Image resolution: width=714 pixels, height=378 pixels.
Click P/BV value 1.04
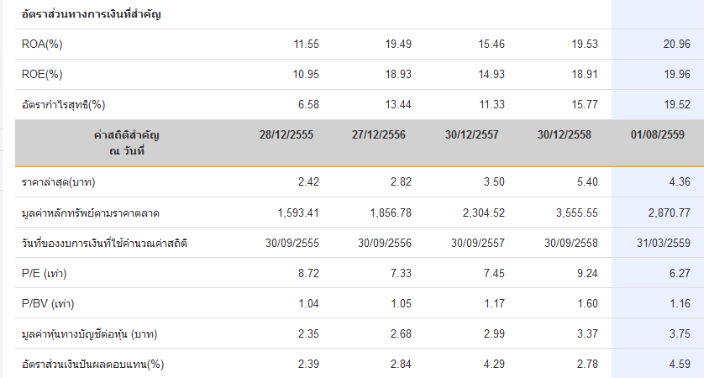coord(309,304)
